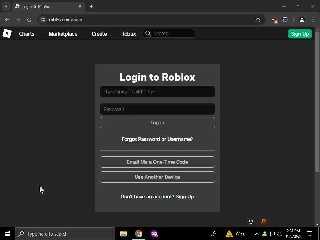Viewport: 320px width, 240px height.
Task: Open the People icon in the taskbar
Action: click(x=213, y=234)
